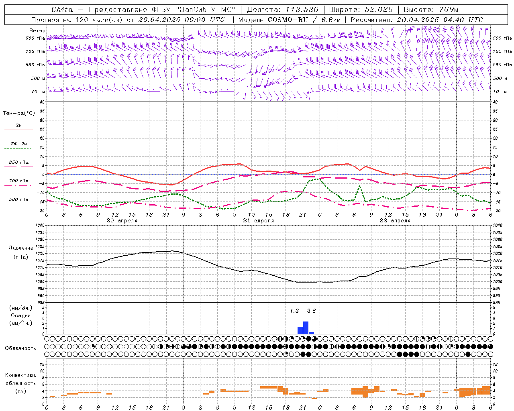Click the tallest blue precipitation bar
Viewport: 514px width, 411px height.
306,328
